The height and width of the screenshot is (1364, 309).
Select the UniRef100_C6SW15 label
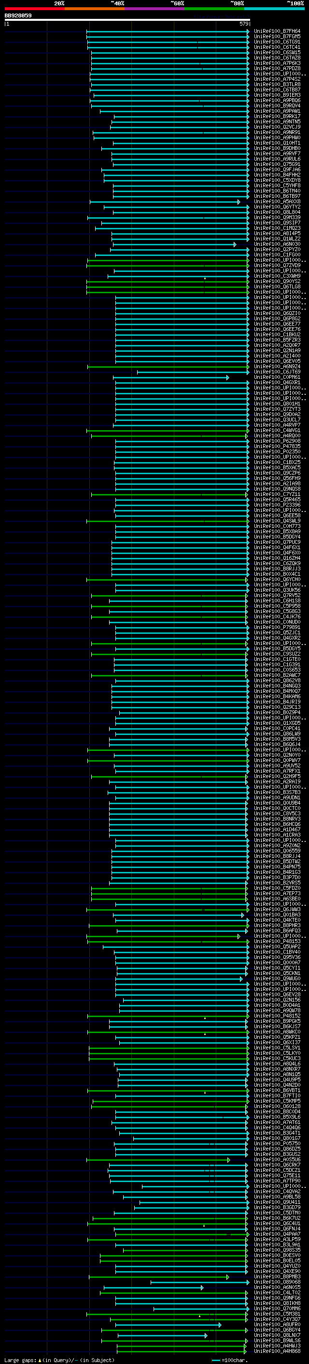pos(277,52)
